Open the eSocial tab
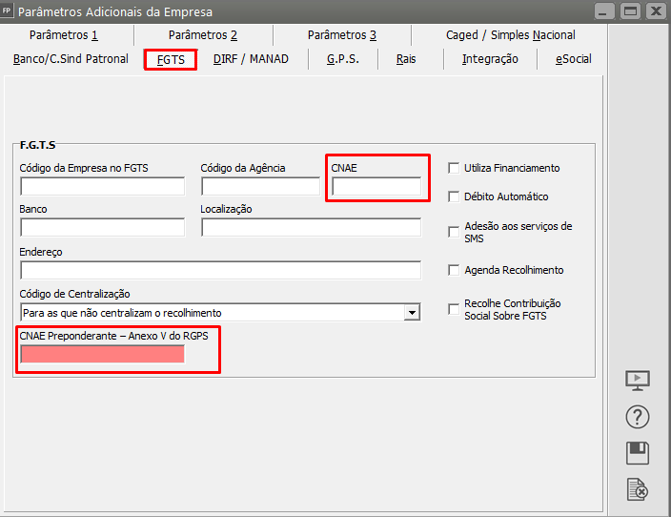The width and height of the screenshot is (671, 517). pos(573,59)
